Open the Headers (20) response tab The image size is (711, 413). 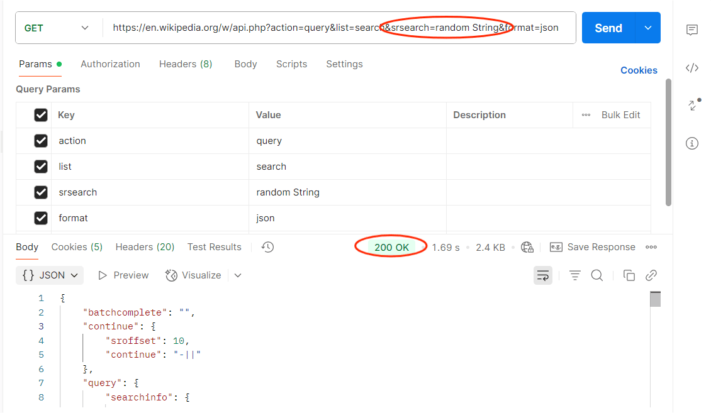(145, 247)
